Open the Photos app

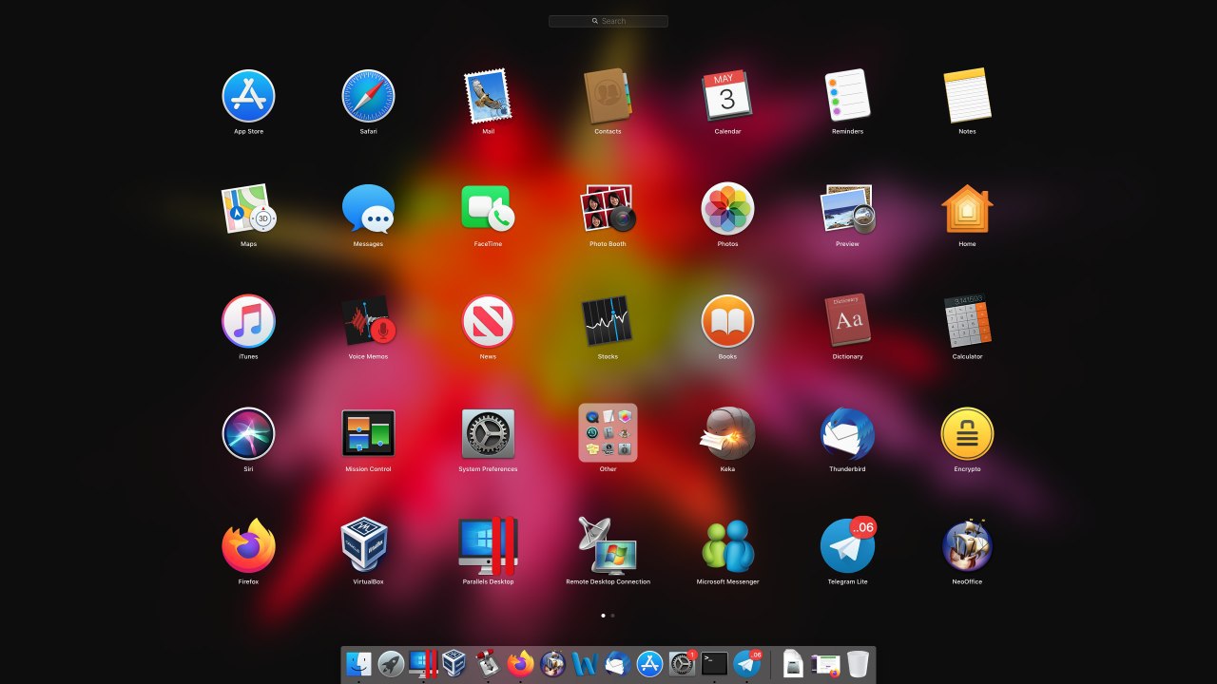click(727, 208)
